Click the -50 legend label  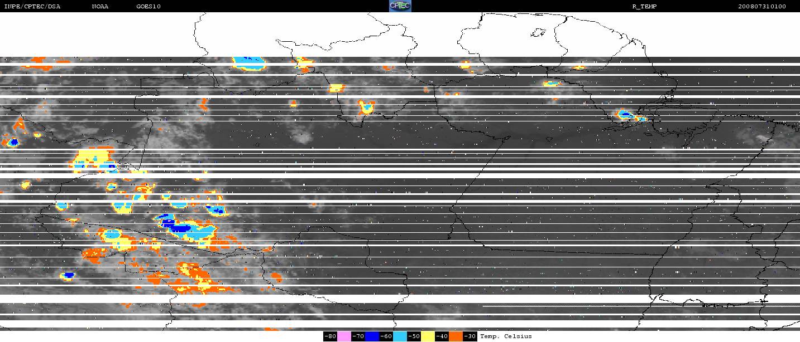click(x=414, y=336)
